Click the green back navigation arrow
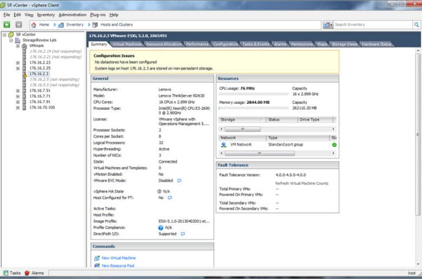The height and width of the screenshot is (279, 422). [x=6, y=24]
